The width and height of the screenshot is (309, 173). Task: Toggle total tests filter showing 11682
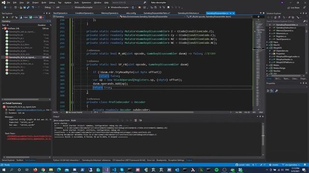tap(24, 17)
